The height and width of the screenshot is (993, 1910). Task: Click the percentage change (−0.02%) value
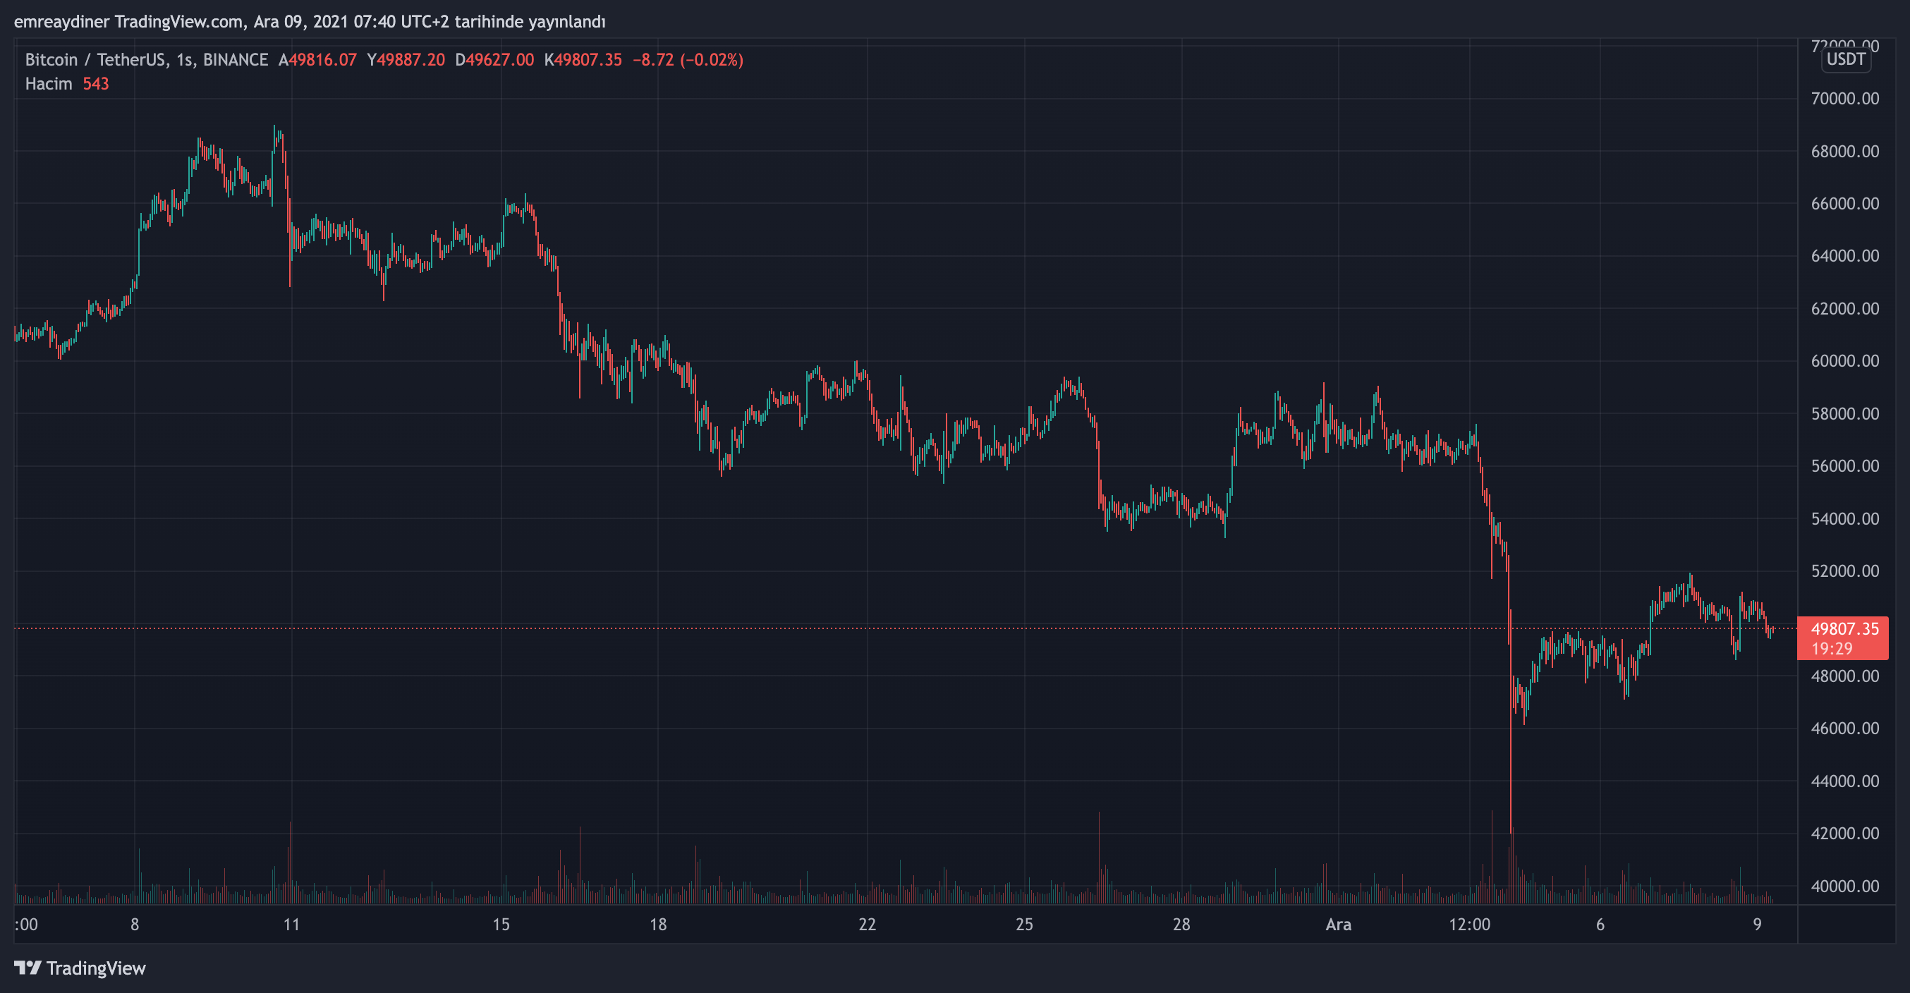coord(711,59)
